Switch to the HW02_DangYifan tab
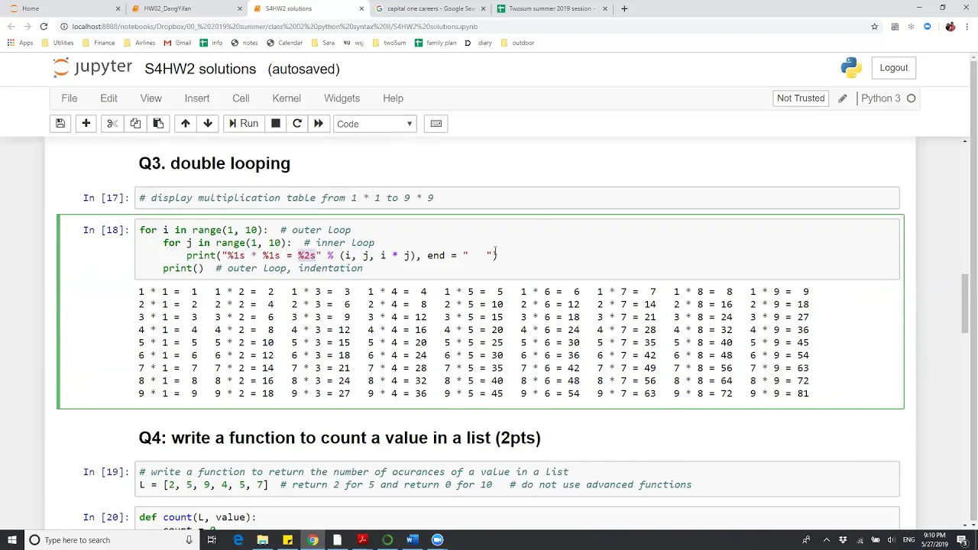978x550 pixels. (x=185, y=8)
